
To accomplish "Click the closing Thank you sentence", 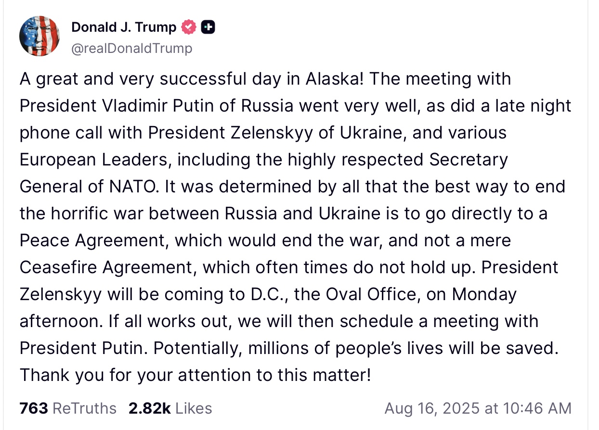I will click(x=195, y=375).
